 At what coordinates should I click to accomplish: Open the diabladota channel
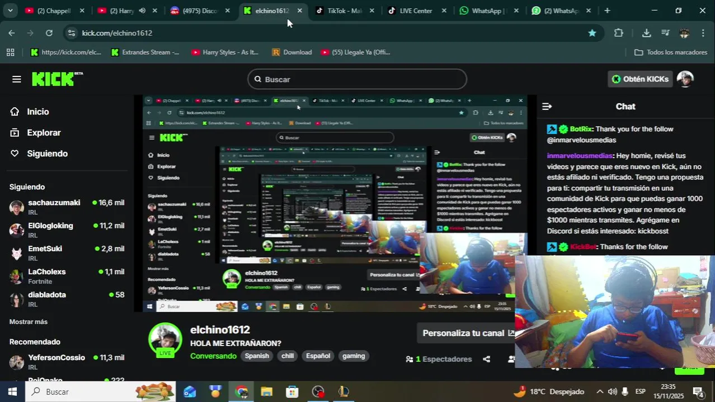click(67, 299)
